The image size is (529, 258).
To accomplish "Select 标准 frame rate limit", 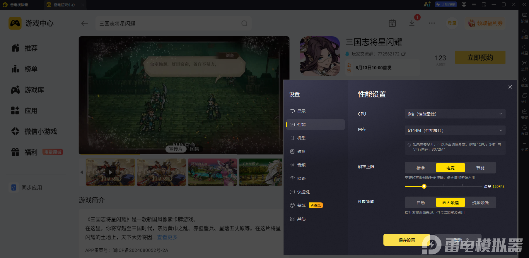I will click(421, 168).
